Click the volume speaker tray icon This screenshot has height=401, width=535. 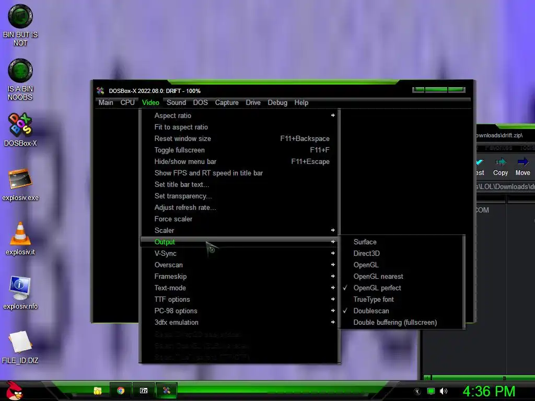pos(444,391)
